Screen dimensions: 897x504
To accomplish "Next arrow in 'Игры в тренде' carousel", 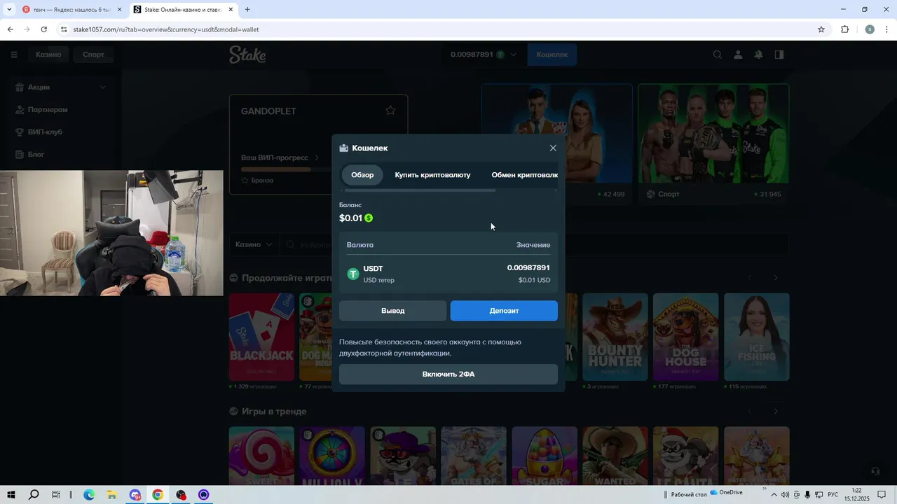I will [776, 411].
